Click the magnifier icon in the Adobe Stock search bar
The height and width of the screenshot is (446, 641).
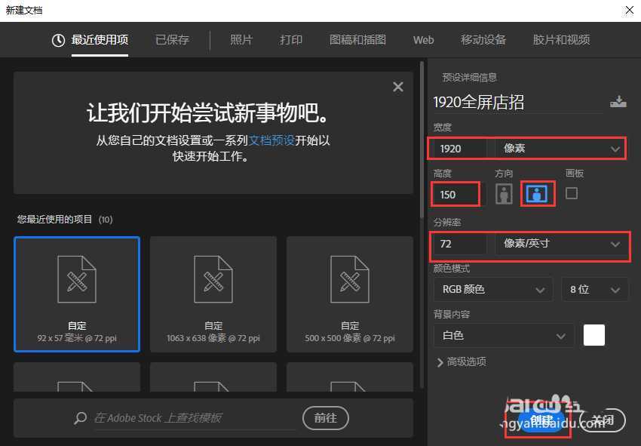(79, 418)
